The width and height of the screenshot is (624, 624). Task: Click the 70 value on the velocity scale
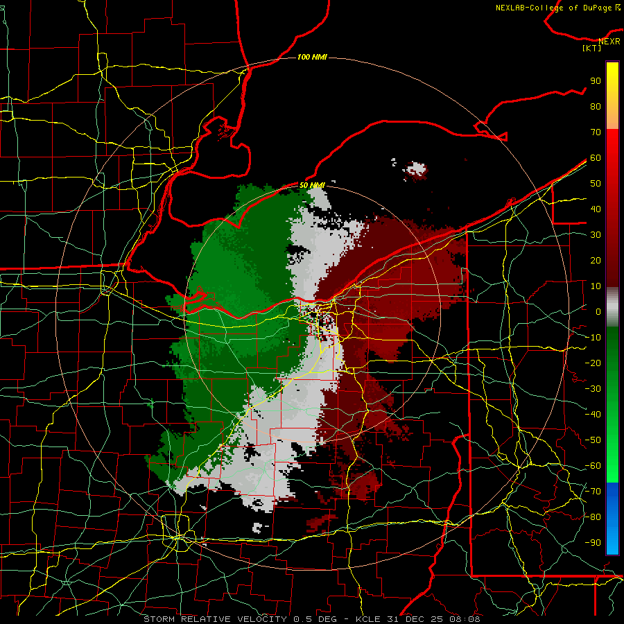(x=596, y=132)
